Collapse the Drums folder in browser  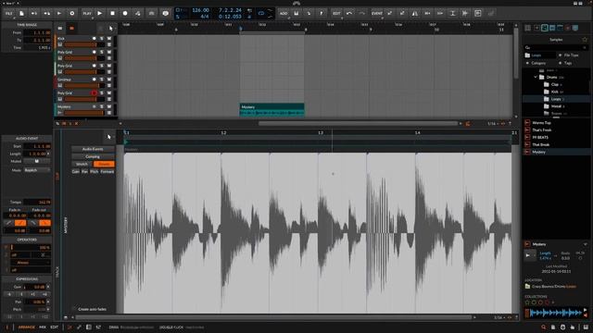tap(536, 77)
